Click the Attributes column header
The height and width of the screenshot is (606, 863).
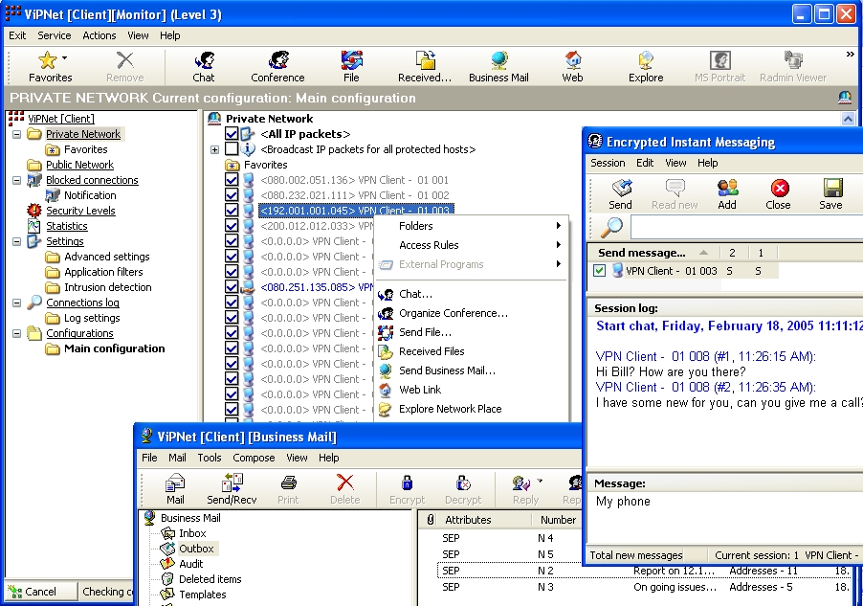point(476,520)
